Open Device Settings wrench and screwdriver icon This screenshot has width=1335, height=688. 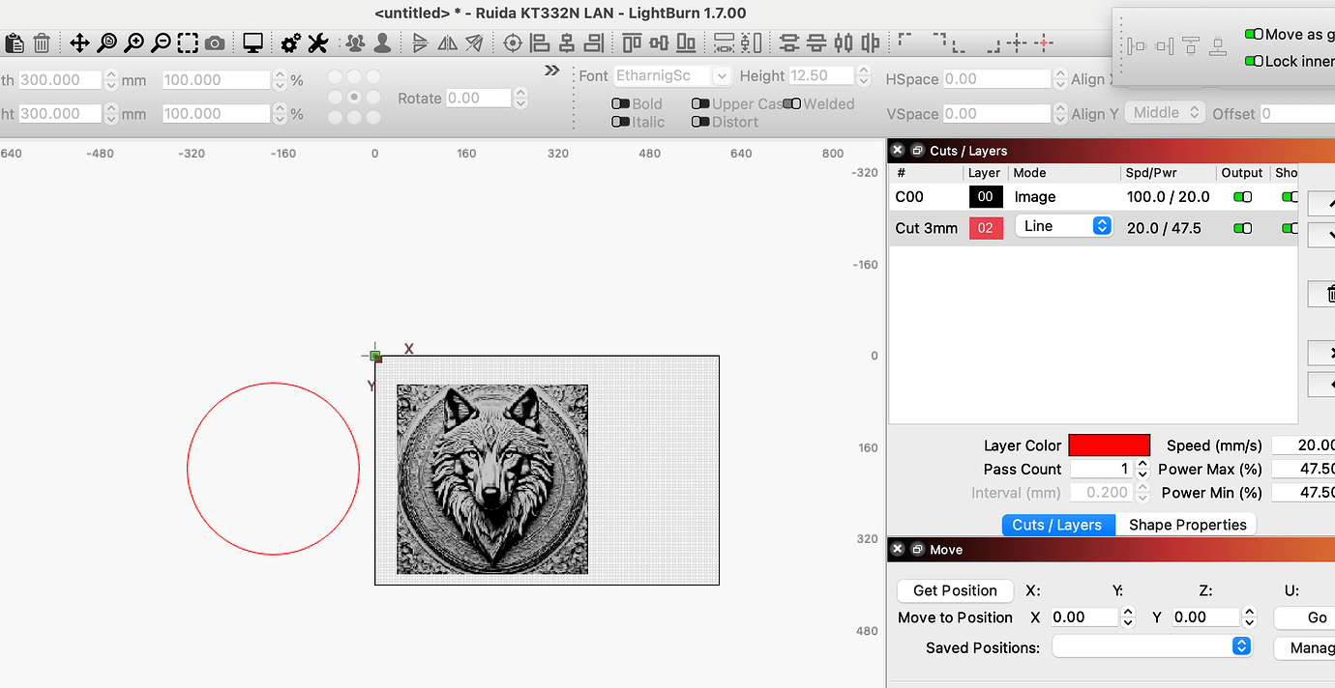point(317,43)
